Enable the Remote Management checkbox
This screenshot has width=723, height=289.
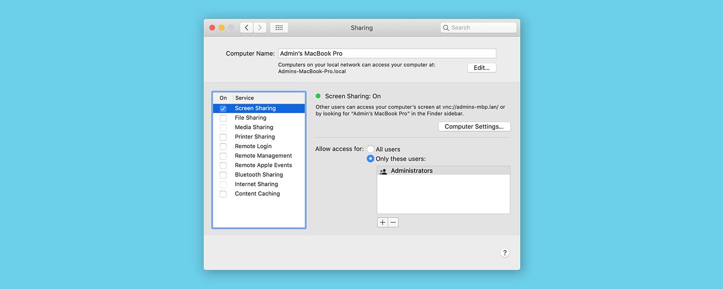[x=223, y=156]
